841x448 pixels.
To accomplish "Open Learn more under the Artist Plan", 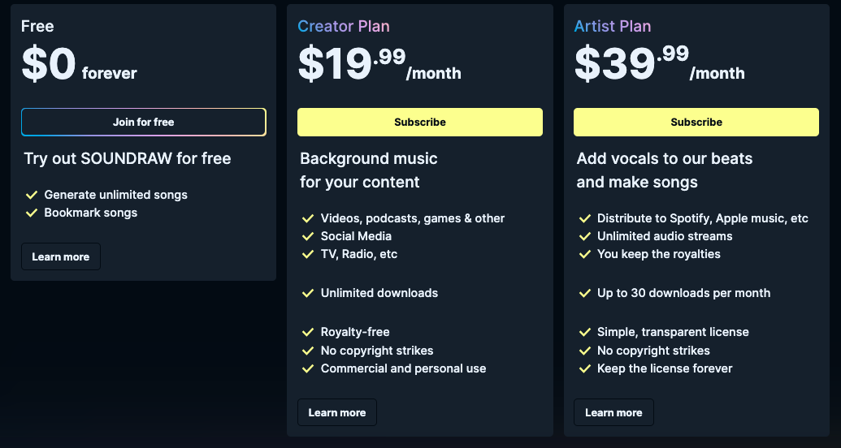I will click(x=613, y=413).
